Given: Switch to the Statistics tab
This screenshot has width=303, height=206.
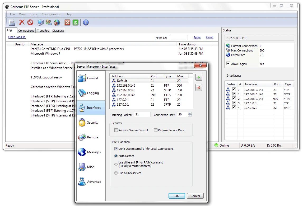Looking at the screenshot, I should click(x=58, y=31).
